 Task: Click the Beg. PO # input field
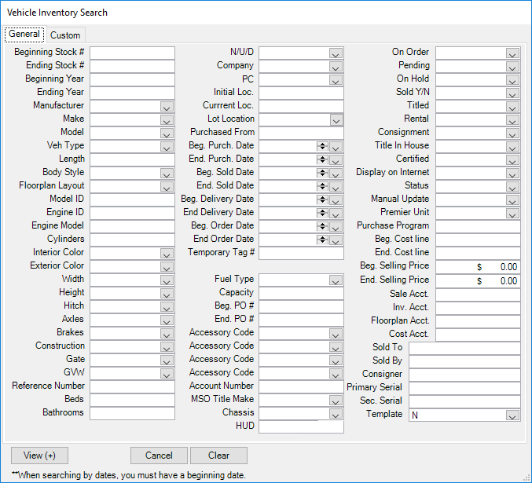(x=301, y=307)
